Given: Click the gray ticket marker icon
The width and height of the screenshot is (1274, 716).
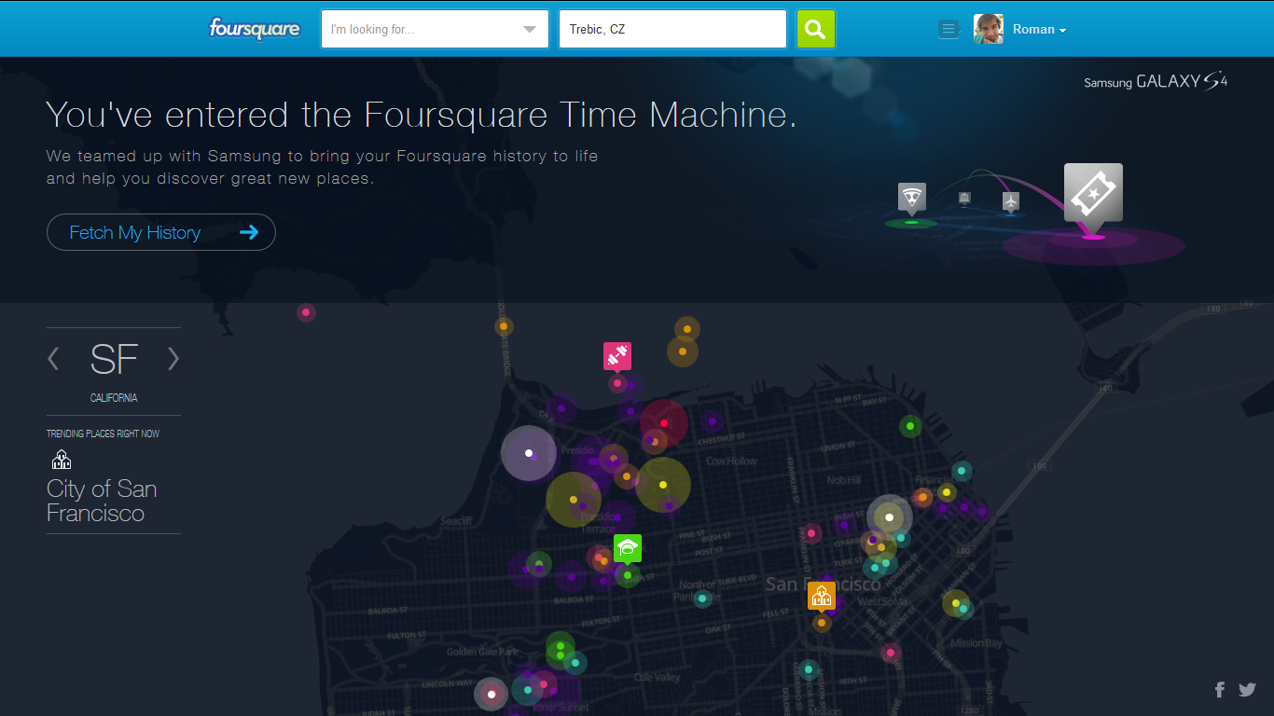Looking at the screenshot, I should pos(1093,193).
